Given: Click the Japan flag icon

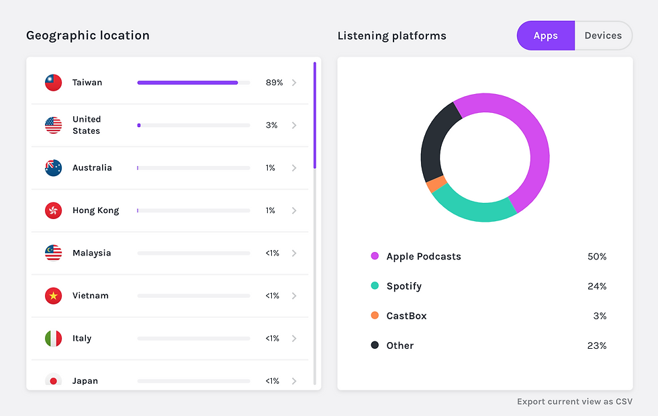Looking at the screenshot, I should point(53,380).
